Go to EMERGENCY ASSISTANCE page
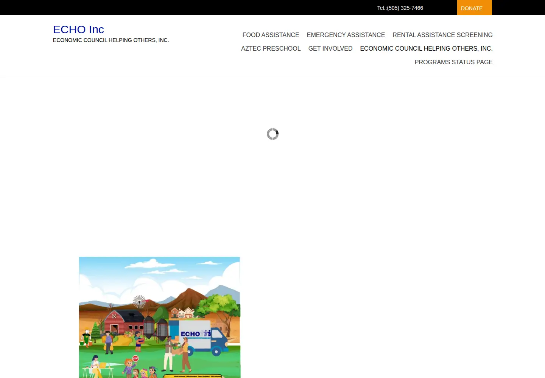545x378 pixels. pyautogui.click(x=346, y=35)
